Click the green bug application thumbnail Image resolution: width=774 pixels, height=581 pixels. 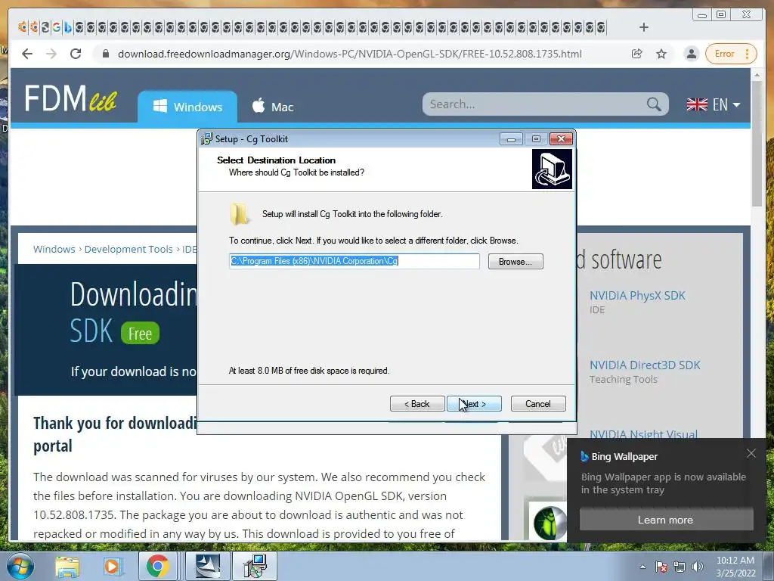(548, 523)
